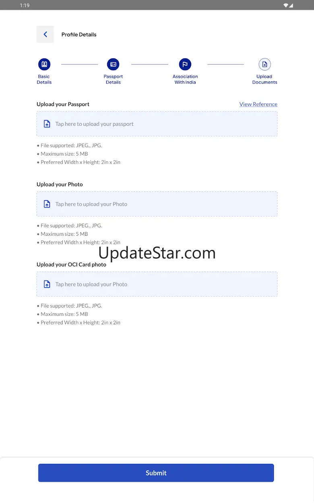314x503 pixels.
Task: Submit the profile details form
Action: click(156, 473)
